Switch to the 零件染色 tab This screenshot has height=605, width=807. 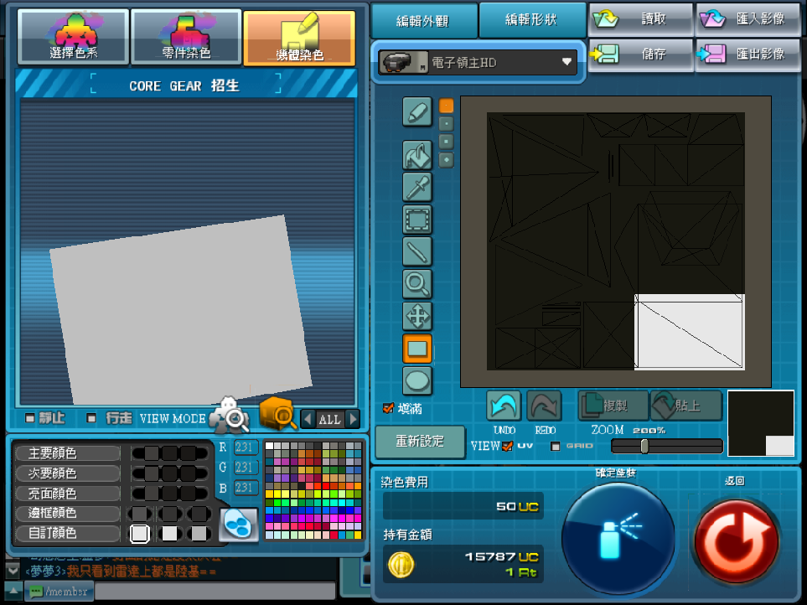click(186, 37)
